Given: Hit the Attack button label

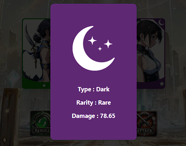Looking at the screenshot, I should pyautogui.click(x=145, y=131).
